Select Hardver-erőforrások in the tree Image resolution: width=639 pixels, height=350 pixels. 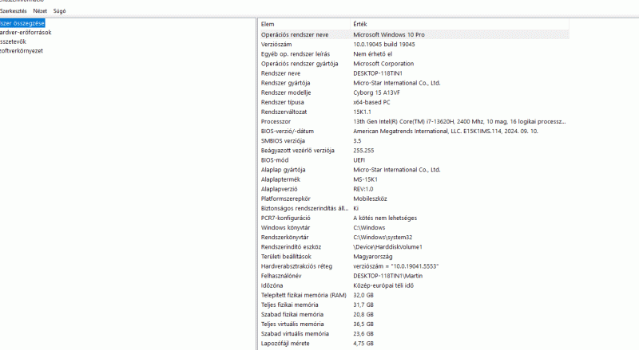pyautogui.click(x=26, y=33)
